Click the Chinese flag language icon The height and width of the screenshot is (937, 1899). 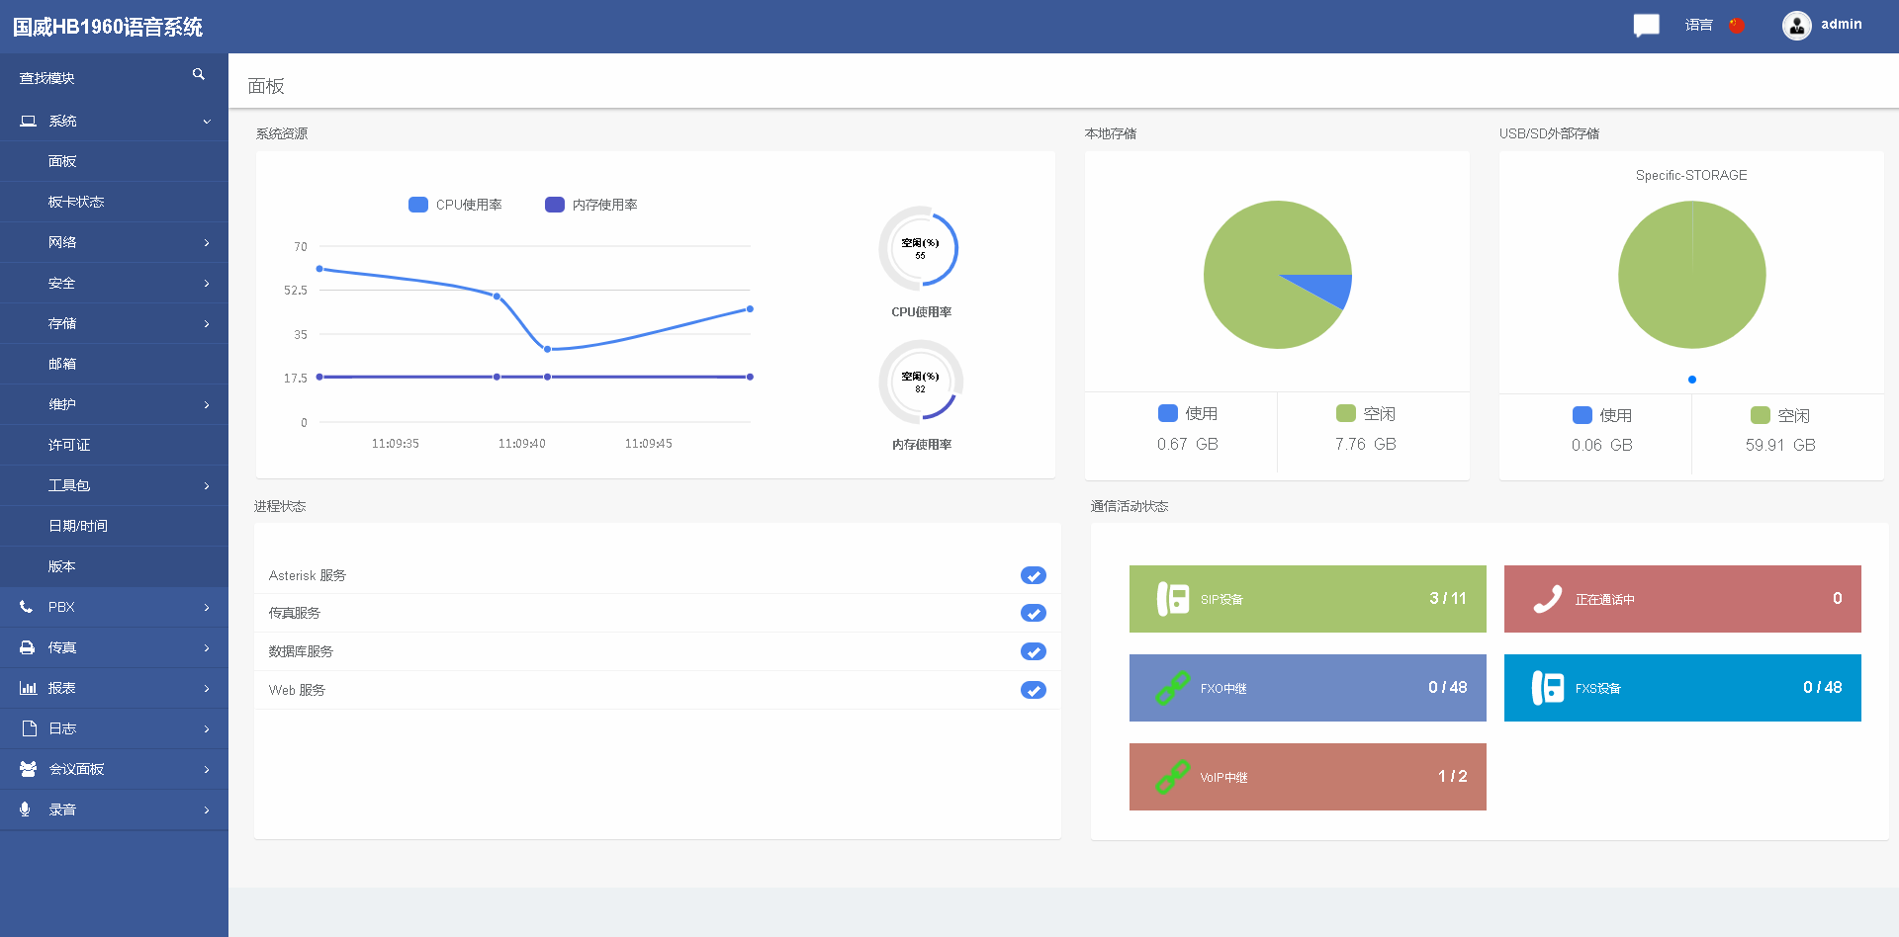(x=1736, y=25)
